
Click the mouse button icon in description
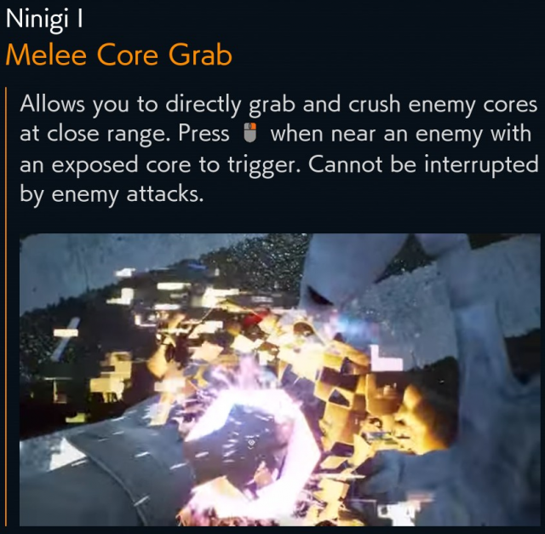250,132
